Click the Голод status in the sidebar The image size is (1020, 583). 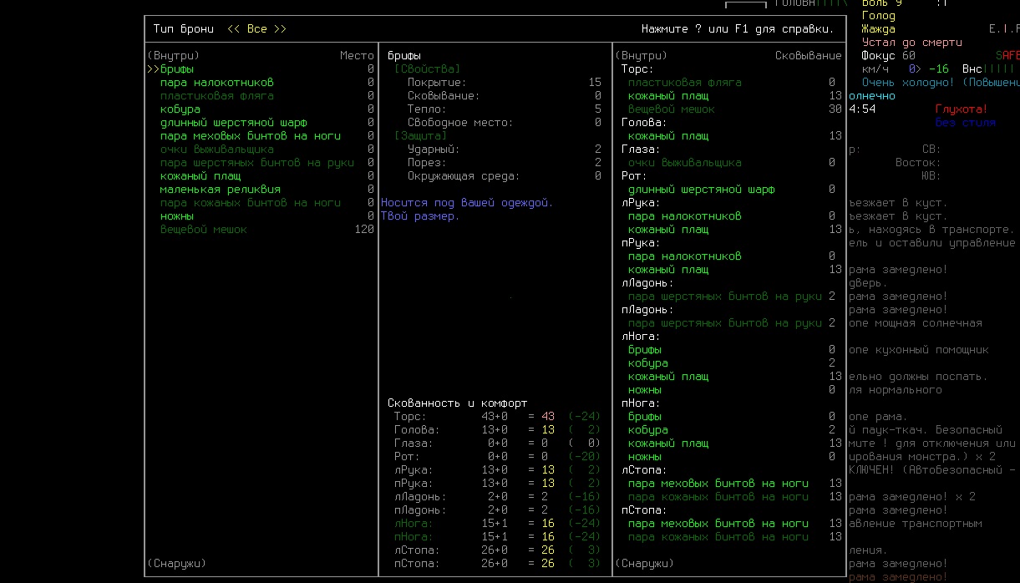click(x=879, y=15)
